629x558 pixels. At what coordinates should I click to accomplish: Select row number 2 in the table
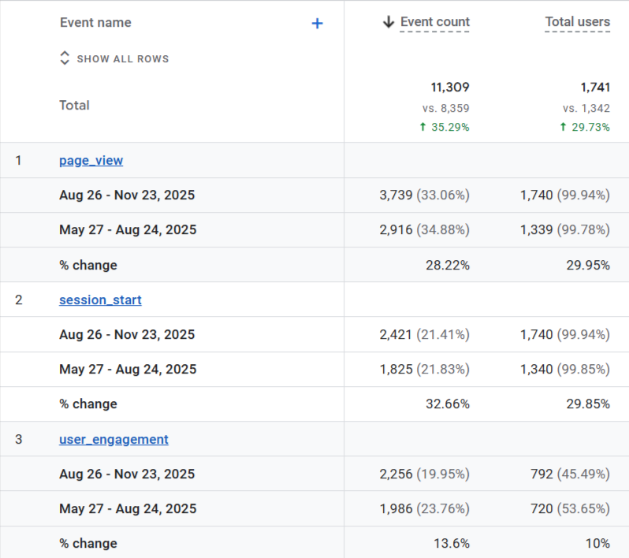19,300
